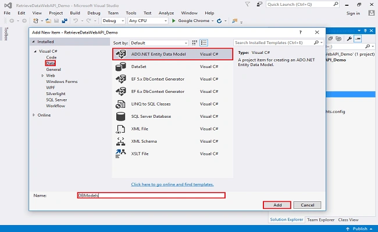Click the Navigate Backward toolbar icon
Image resolution: width=378 pixels, height=232 pixels.
tap(12, 21)
